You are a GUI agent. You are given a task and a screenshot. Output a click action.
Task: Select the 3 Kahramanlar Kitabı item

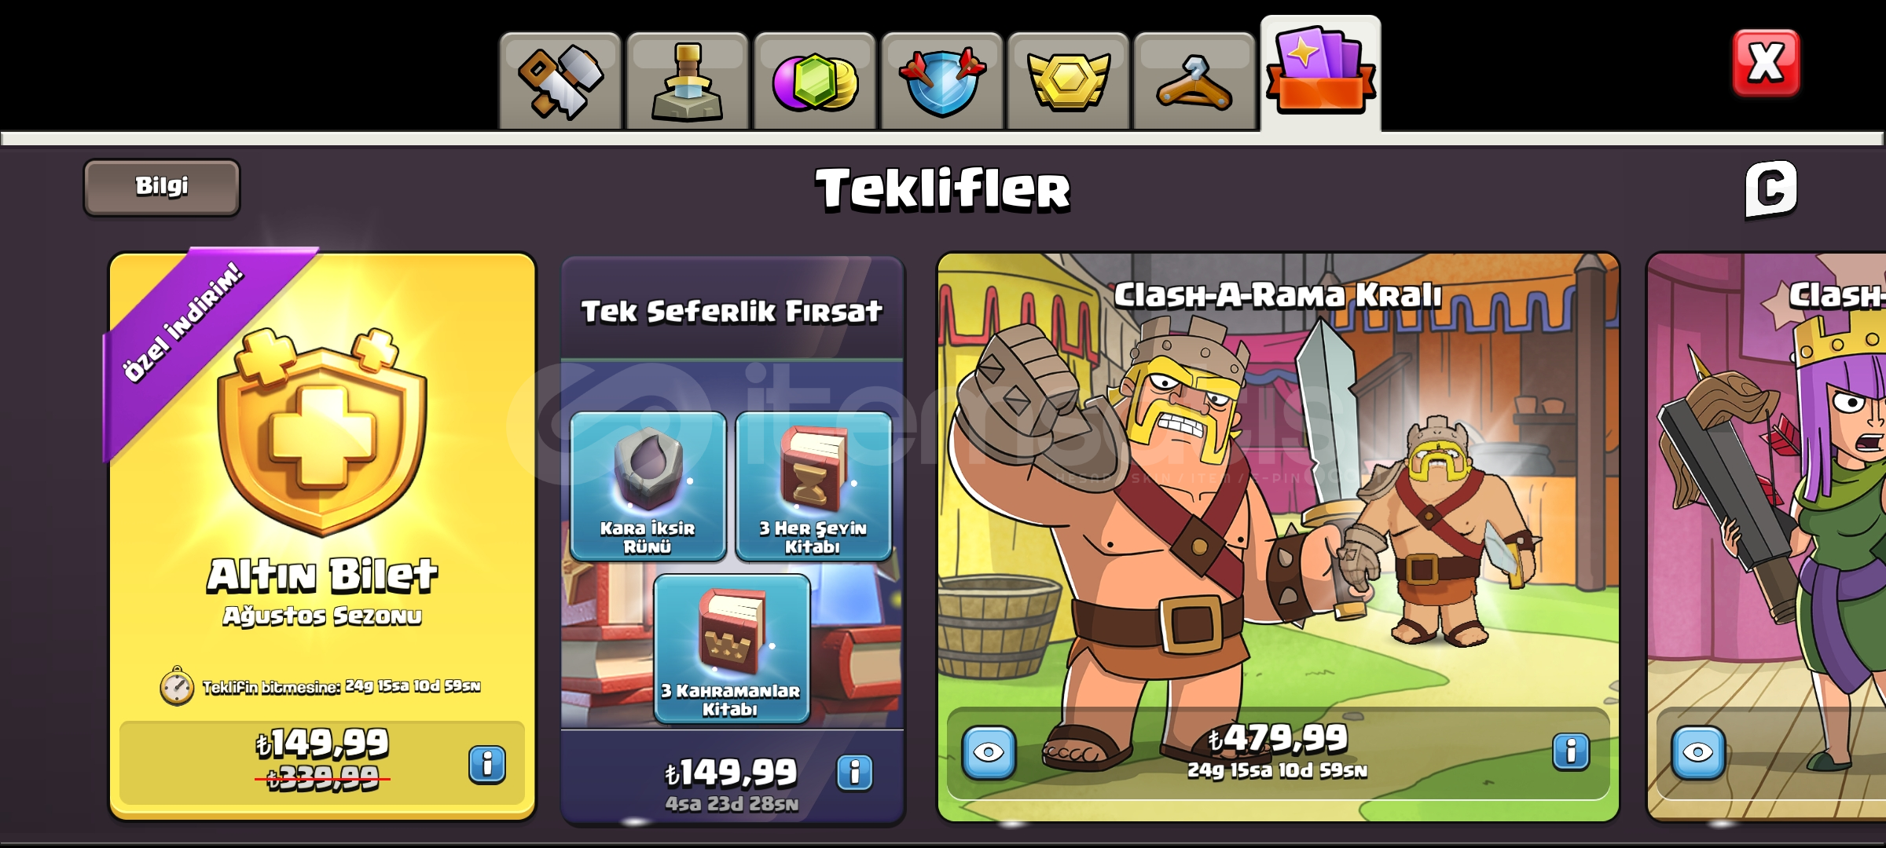tap(732, 648)
